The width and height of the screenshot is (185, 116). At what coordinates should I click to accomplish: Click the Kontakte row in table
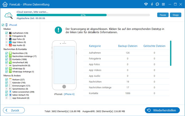click(x=126, y=93)
